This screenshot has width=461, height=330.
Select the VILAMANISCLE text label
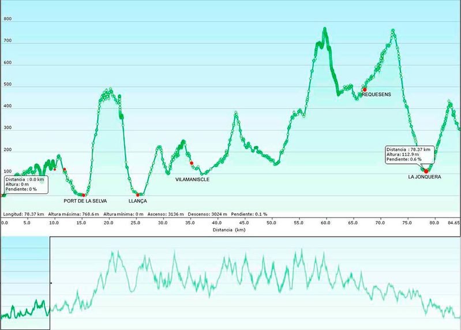click(x=193, y=180)
